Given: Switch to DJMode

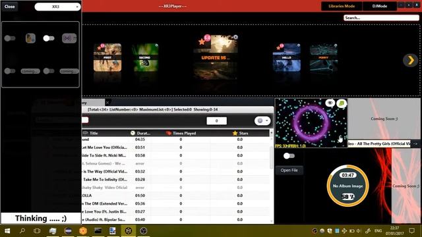Looking at the screenshot, I should coord(380,6).
